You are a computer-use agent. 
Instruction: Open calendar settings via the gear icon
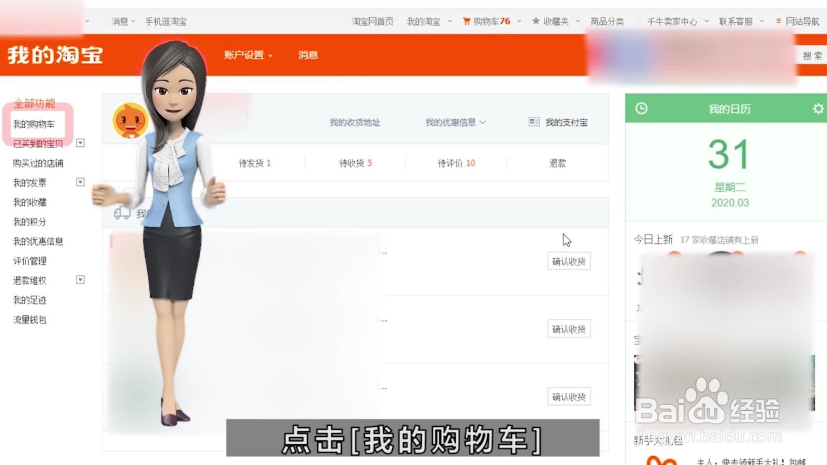[818, 109]
